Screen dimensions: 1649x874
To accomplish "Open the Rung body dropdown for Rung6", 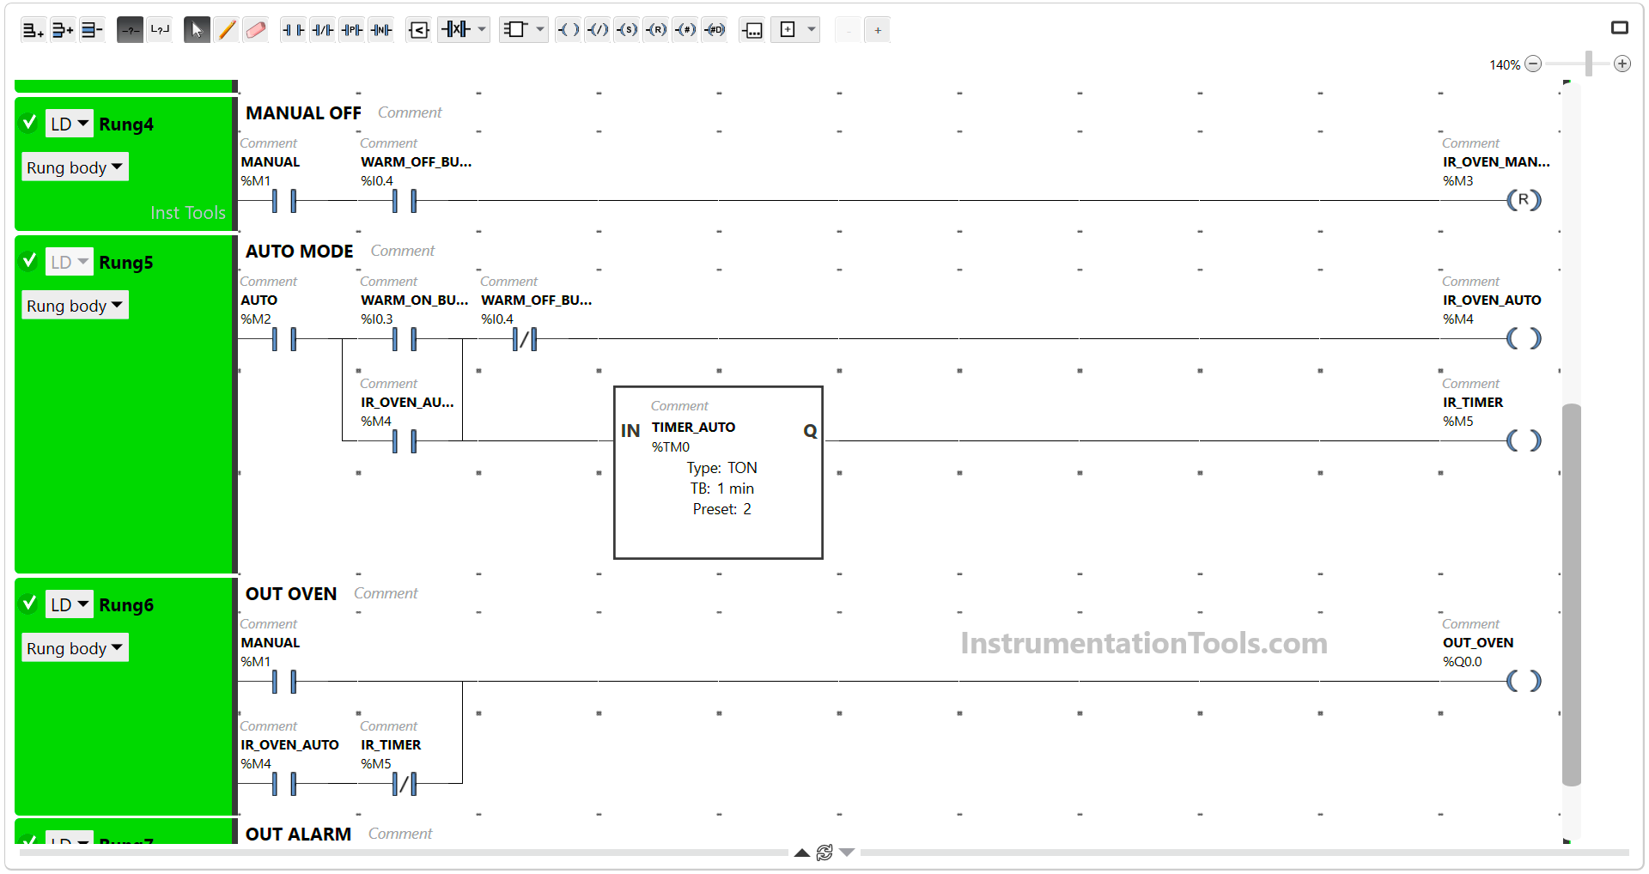I will 75,648.
